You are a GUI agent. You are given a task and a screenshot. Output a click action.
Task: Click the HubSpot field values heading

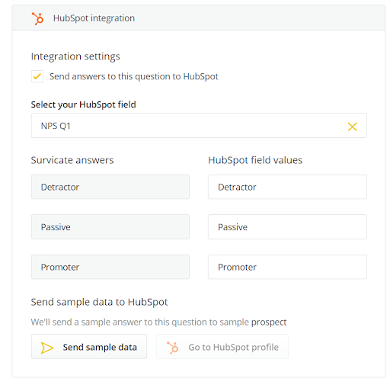point(255,160)
